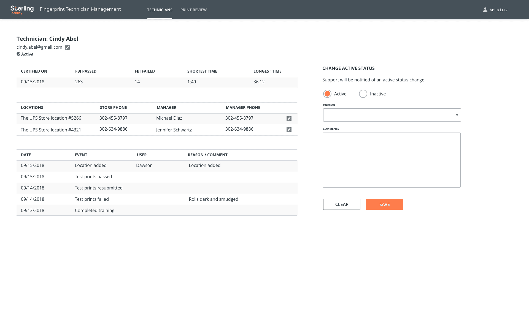Screen dimensions: 529x330
Task: Click the Anita Lutz account name
Action: click(x=498, y=10)
